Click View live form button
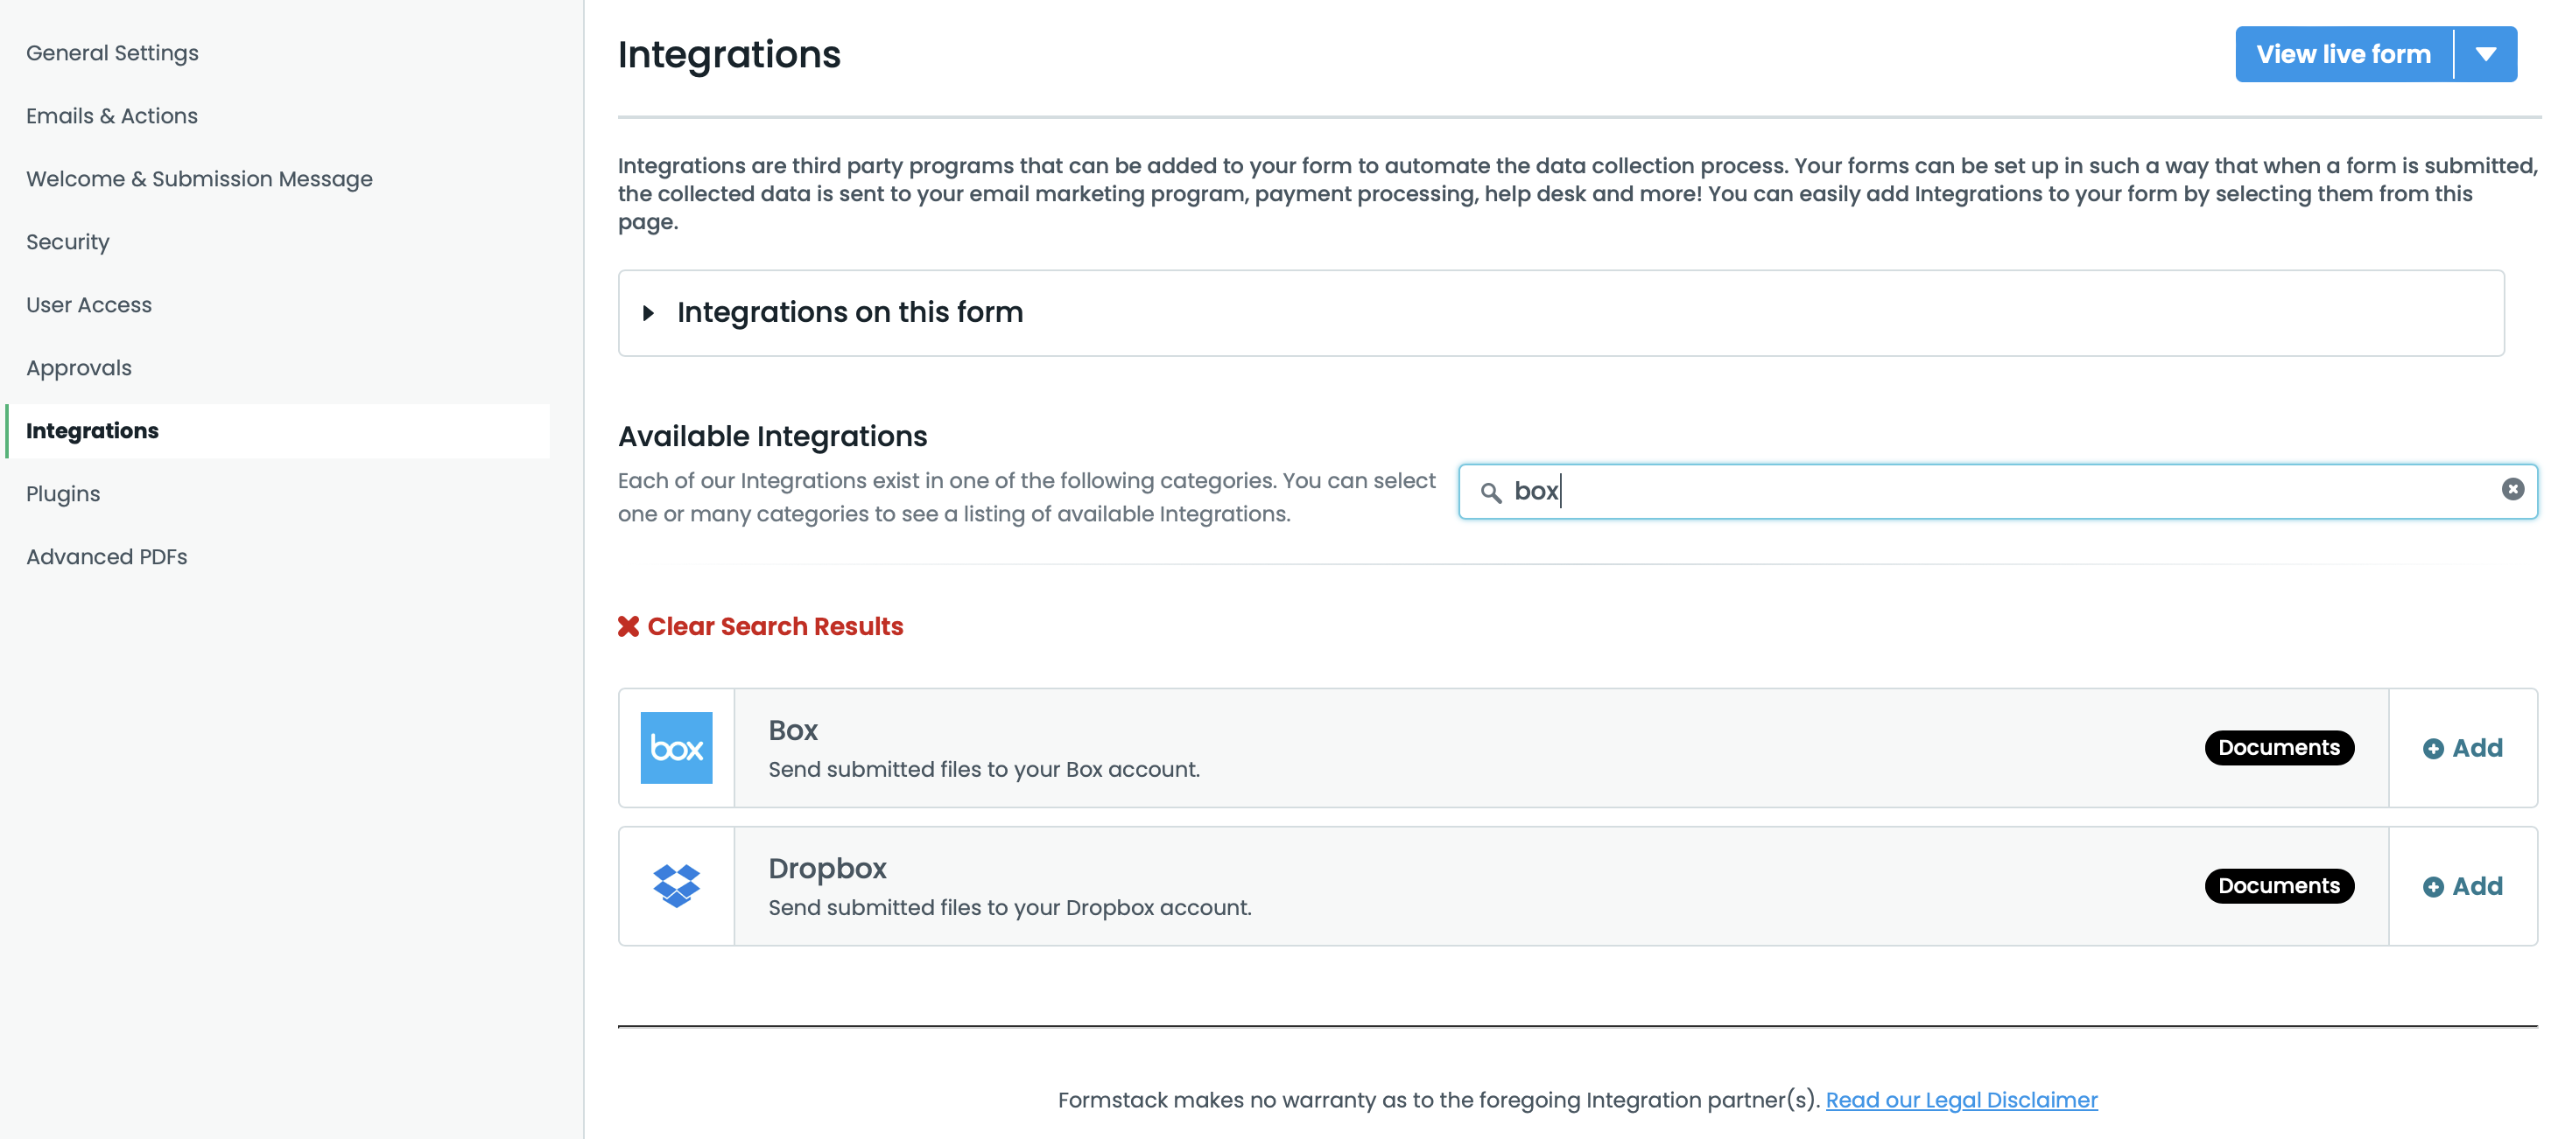2558x1139 pixels. click(x=2343, y=54)
